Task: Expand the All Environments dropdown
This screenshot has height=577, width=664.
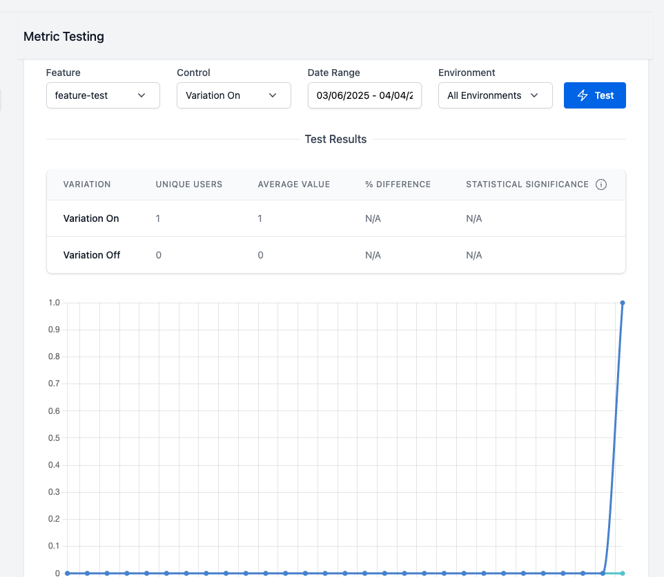Action: tap(495, 95)
